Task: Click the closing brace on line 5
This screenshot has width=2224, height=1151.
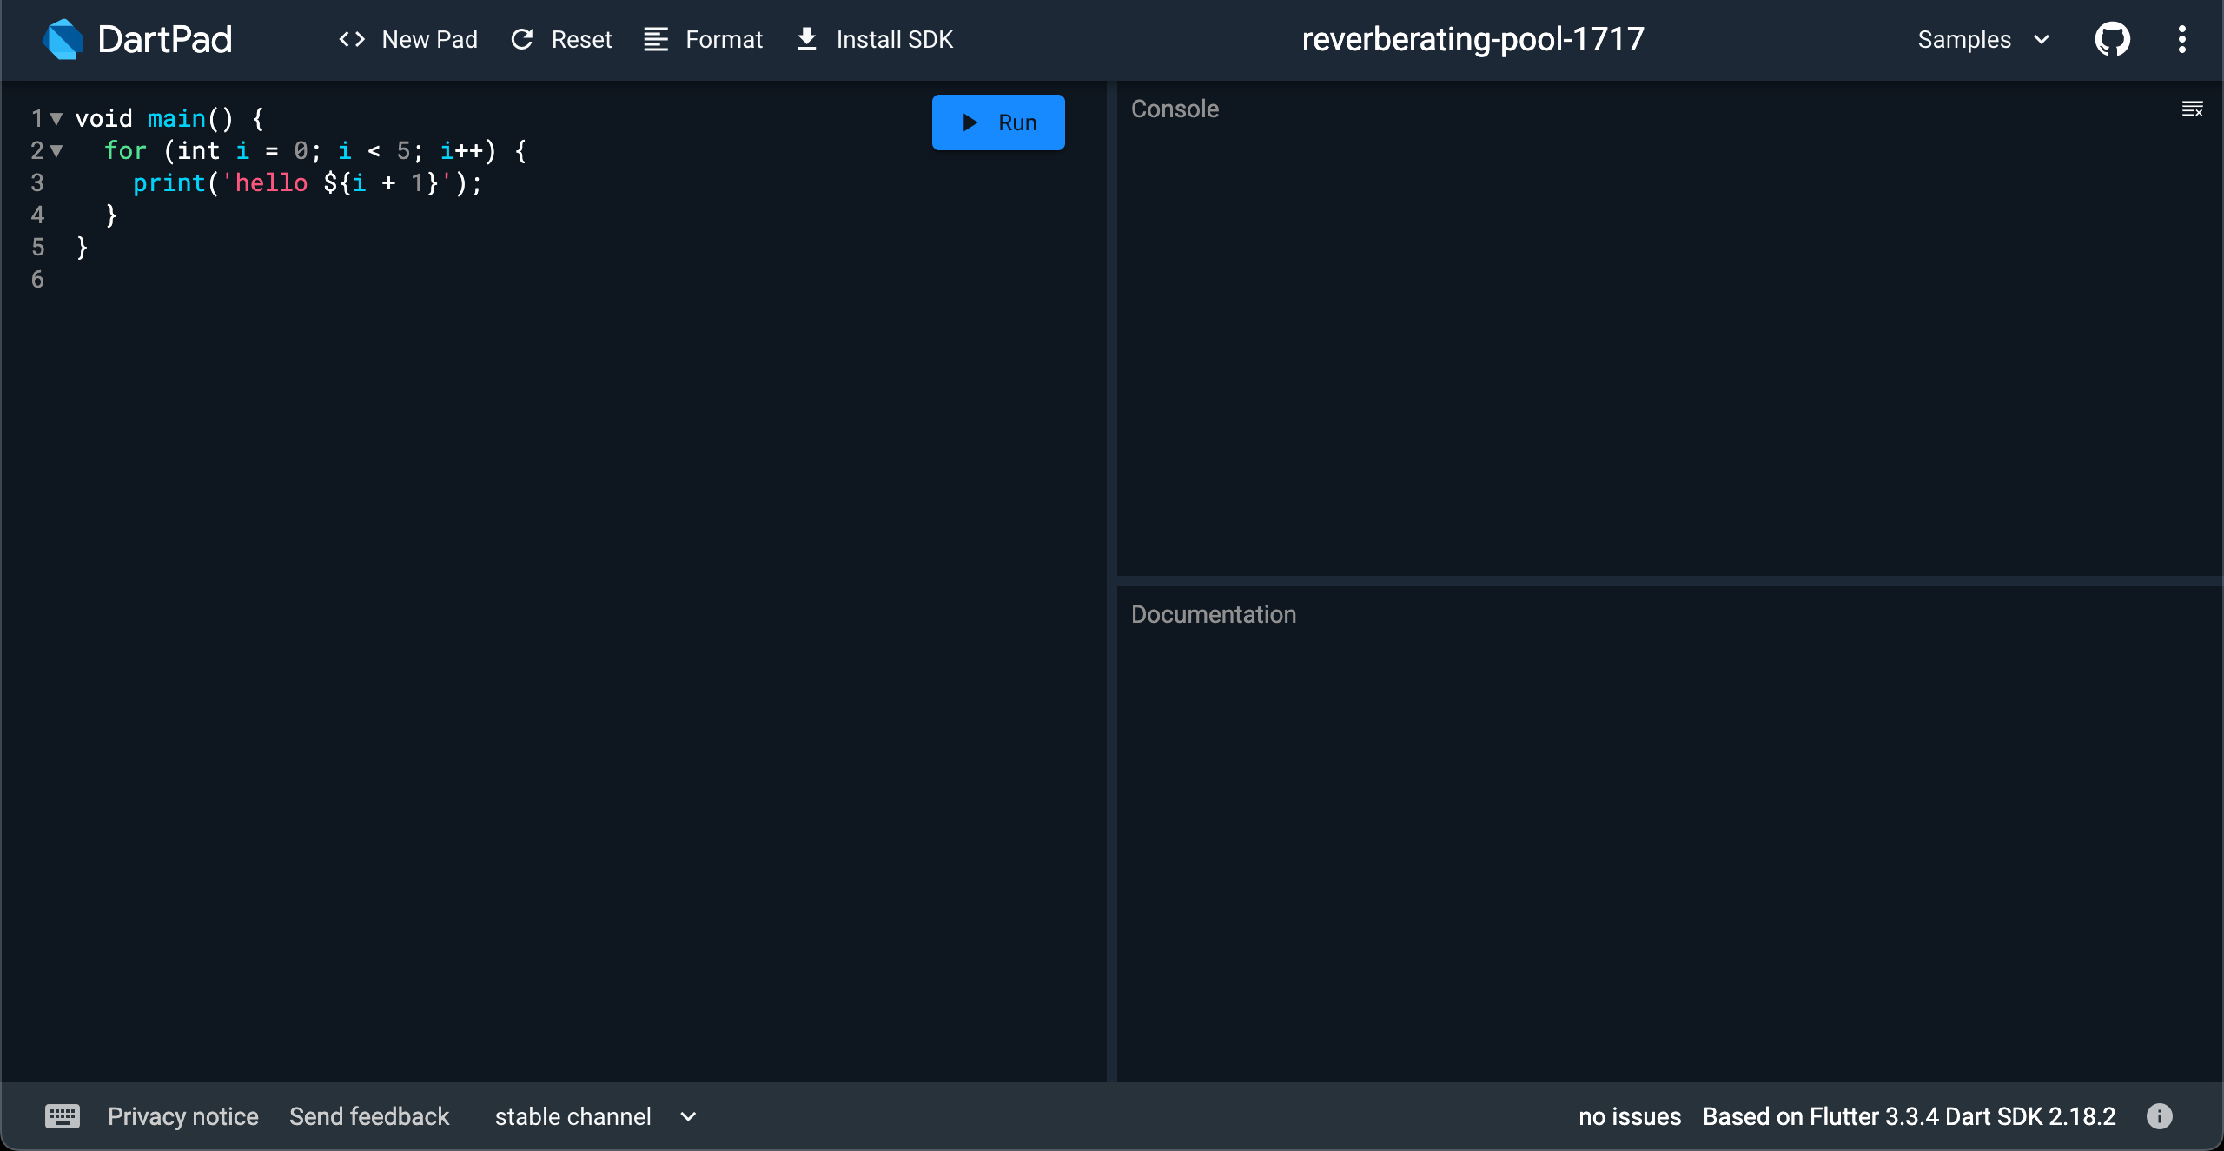Action: 83,248
